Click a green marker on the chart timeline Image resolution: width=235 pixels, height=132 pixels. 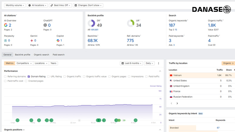click(17, 120)
